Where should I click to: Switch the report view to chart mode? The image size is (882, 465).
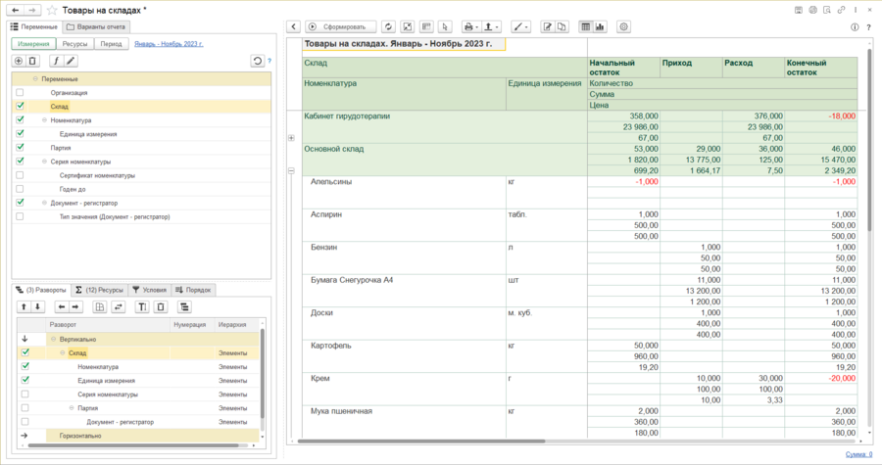coord(600,26)
